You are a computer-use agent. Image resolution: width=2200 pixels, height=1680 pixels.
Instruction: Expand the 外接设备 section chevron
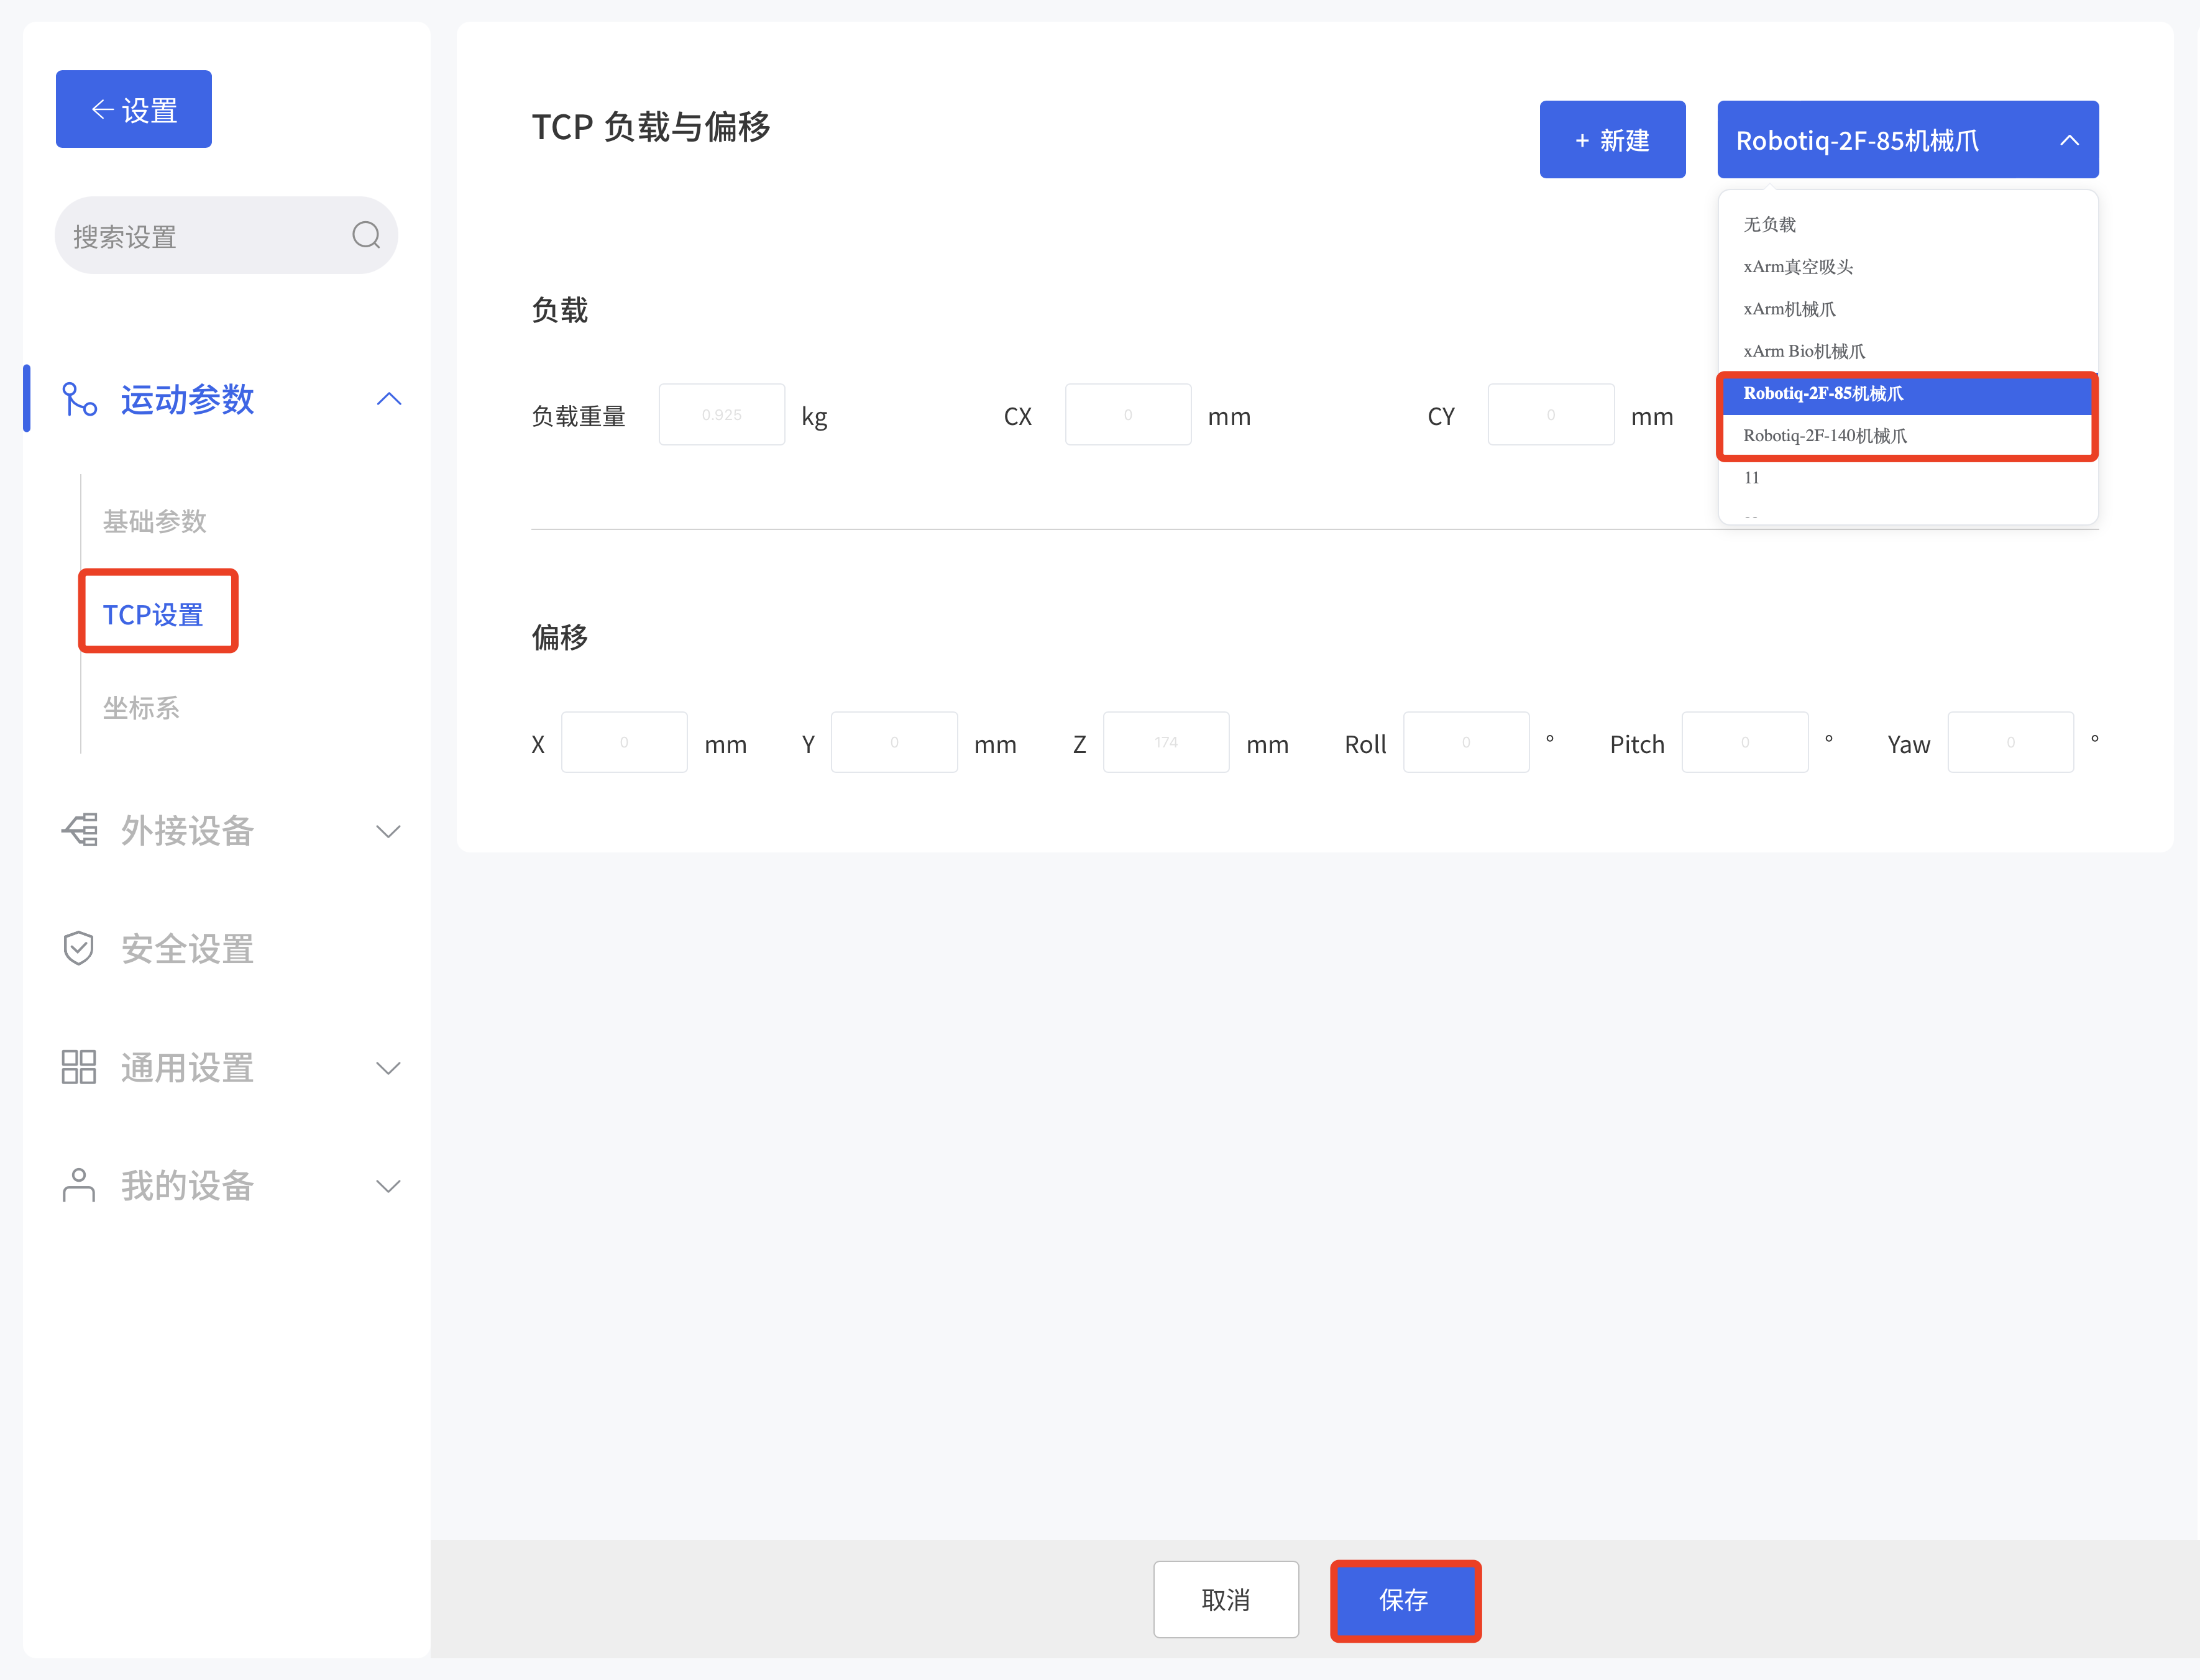pos(388,831)
